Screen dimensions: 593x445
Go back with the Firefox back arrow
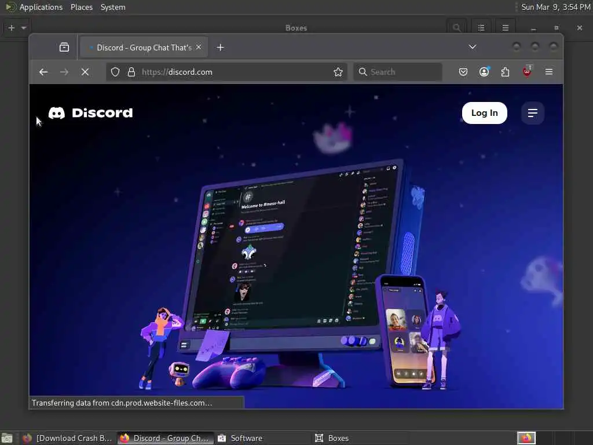click(43, 72)
